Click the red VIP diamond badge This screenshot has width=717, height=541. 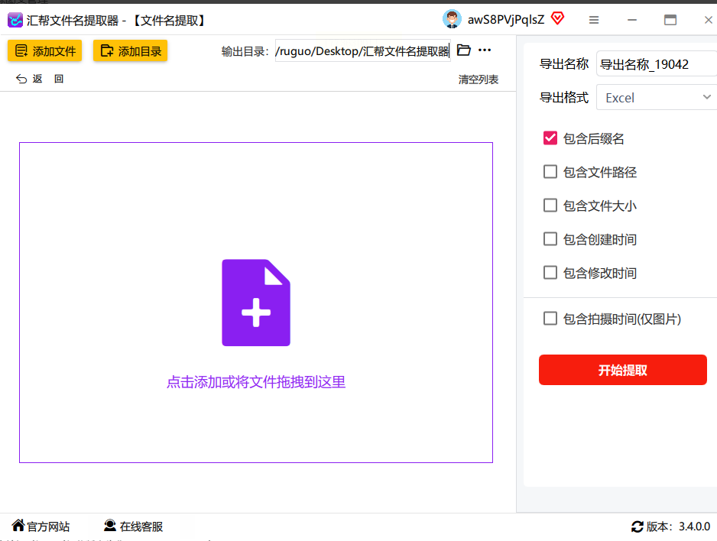(557, 19)
